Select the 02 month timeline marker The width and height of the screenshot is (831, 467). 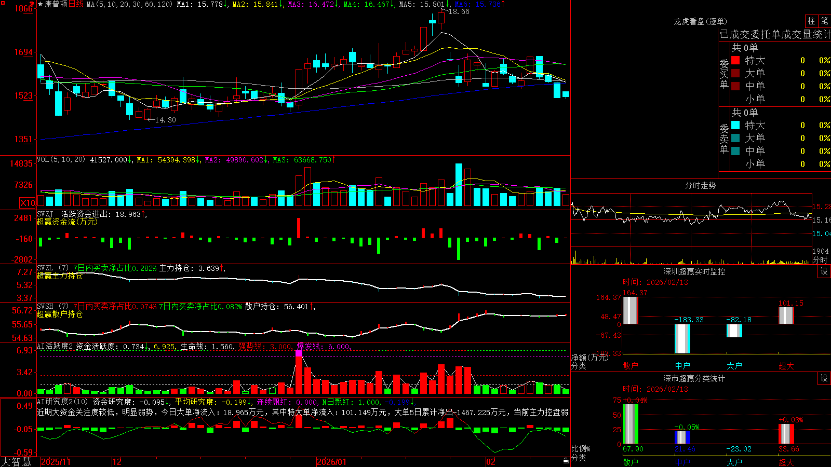click(491, 462)
